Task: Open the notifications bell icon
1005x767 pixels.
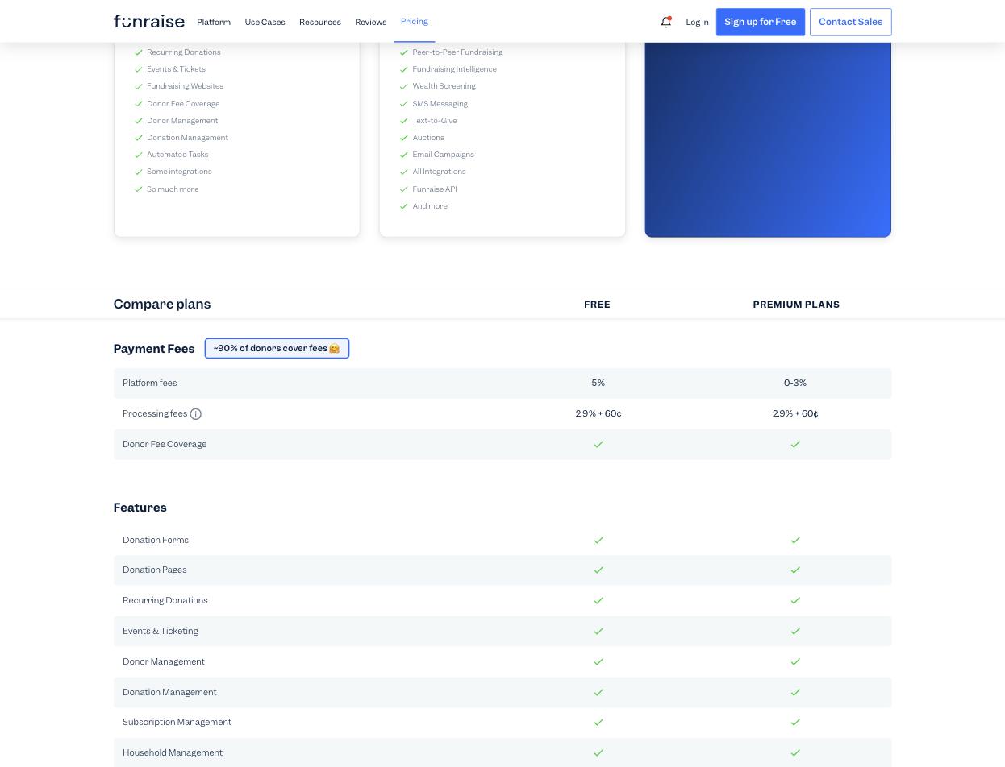Action: pyautogui.click(x=666, y=22)
